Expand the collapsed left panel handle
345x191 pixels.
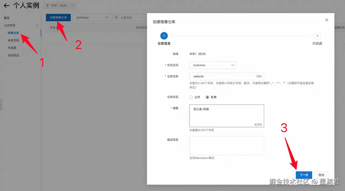click(1, 105)
